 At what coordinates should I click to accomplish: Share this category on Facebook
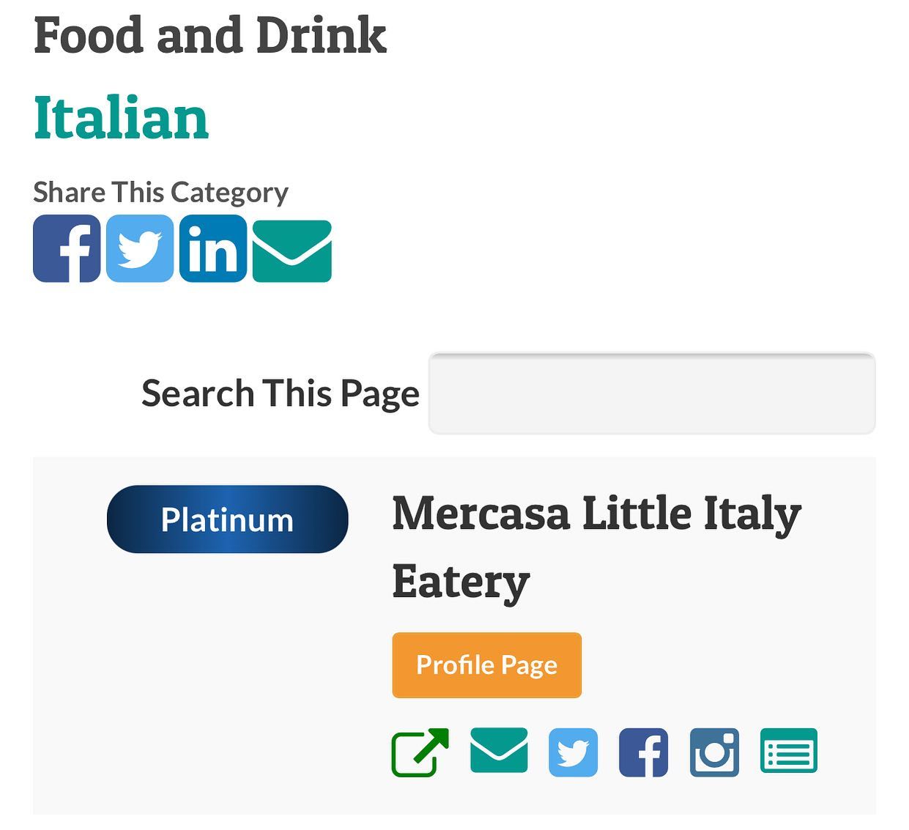(x=67, y=248)
